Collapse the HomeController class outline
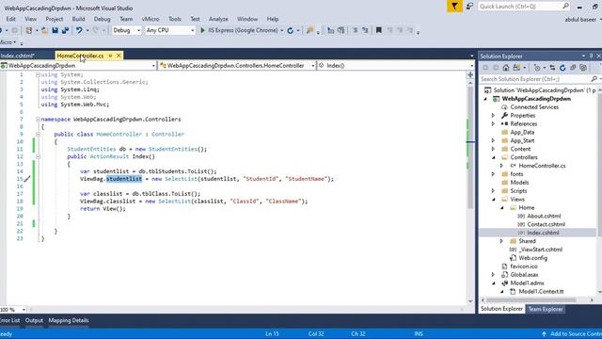This screenshot has height=339, width=602. pos(38,135)
